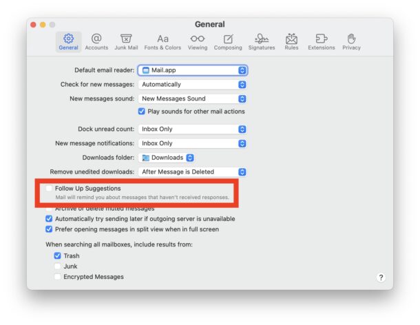Expand the Default email reader dropdown
Screen dimensions: 420x325
pos(192,70)
